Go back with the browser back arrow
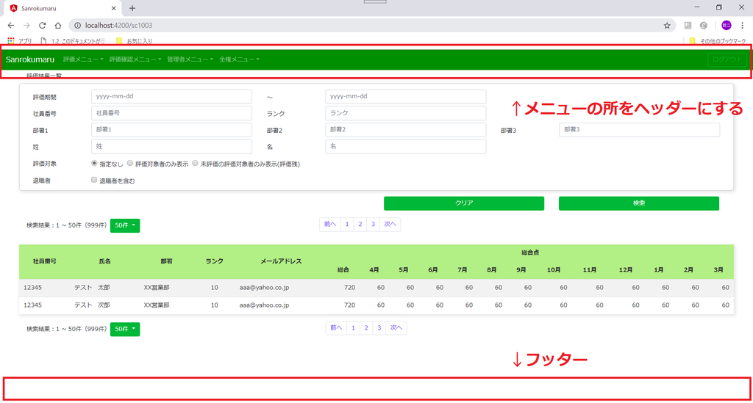753x403 pixels. point(10,26)
